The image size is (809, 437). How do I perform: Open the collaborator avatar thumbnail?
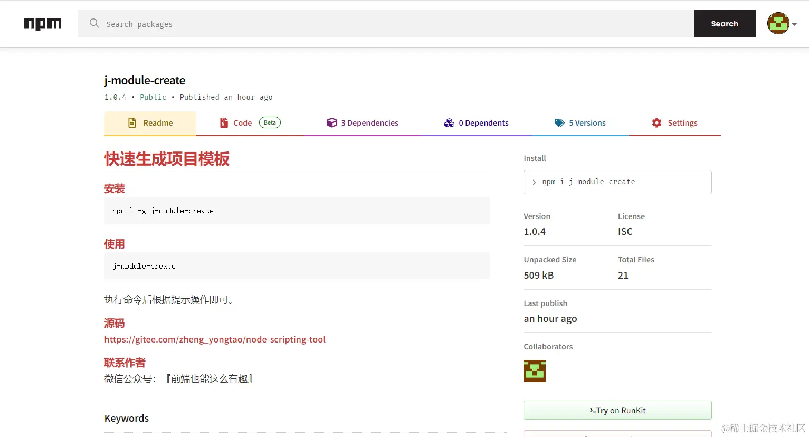(535, 371)
